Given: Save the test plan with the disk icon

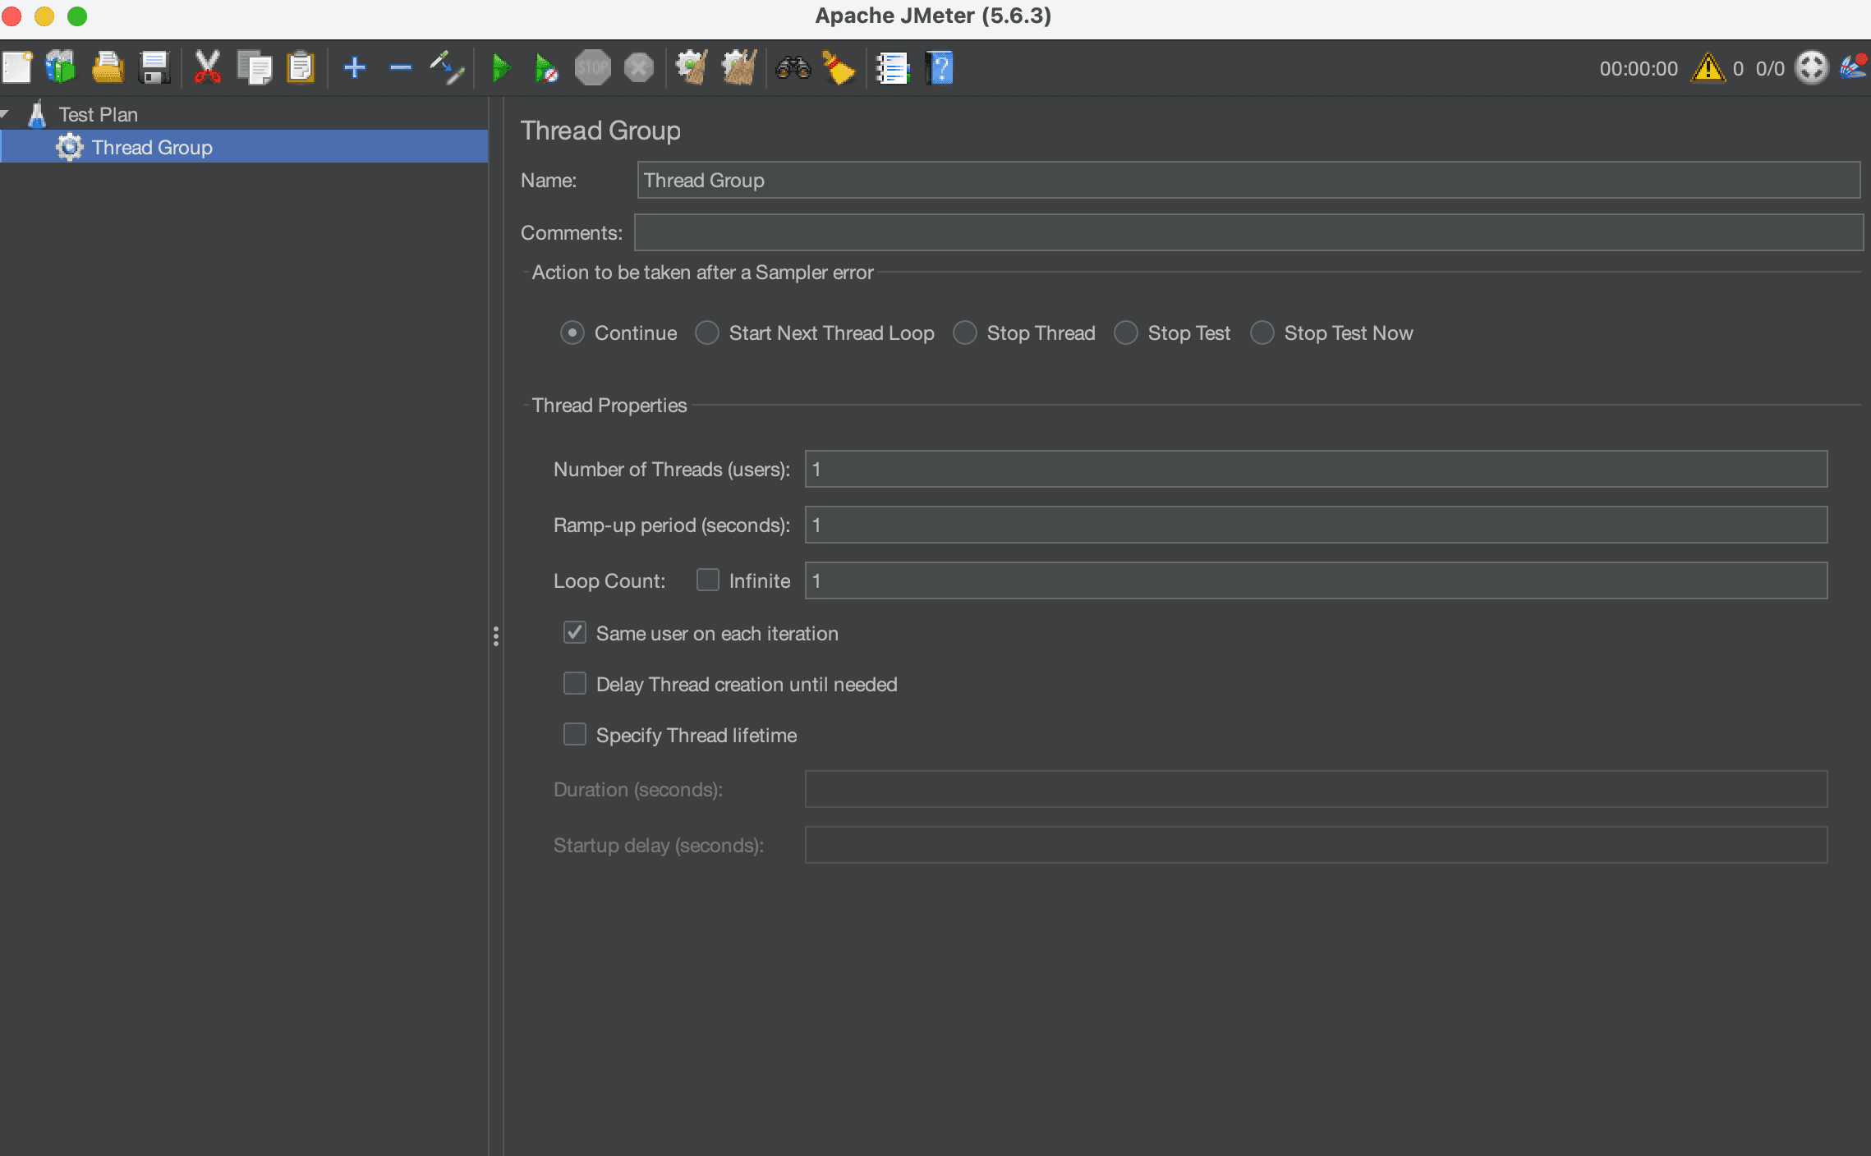Looking at the screenshot, I should pos(154,67).
